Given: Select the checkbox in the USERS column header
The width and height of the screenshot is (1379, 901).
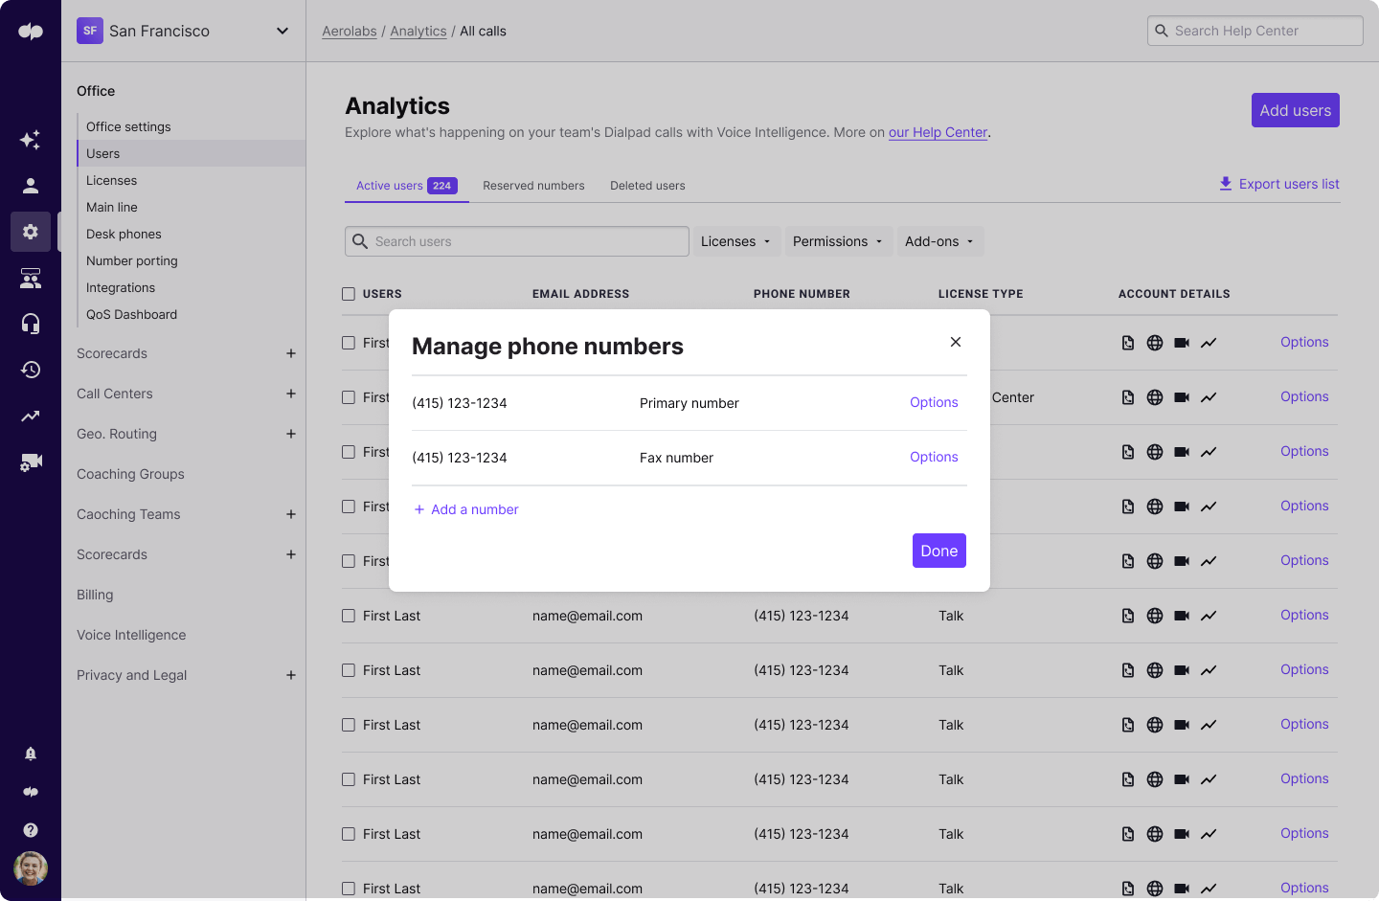Looking at the screenshot, I should [348, 293].
